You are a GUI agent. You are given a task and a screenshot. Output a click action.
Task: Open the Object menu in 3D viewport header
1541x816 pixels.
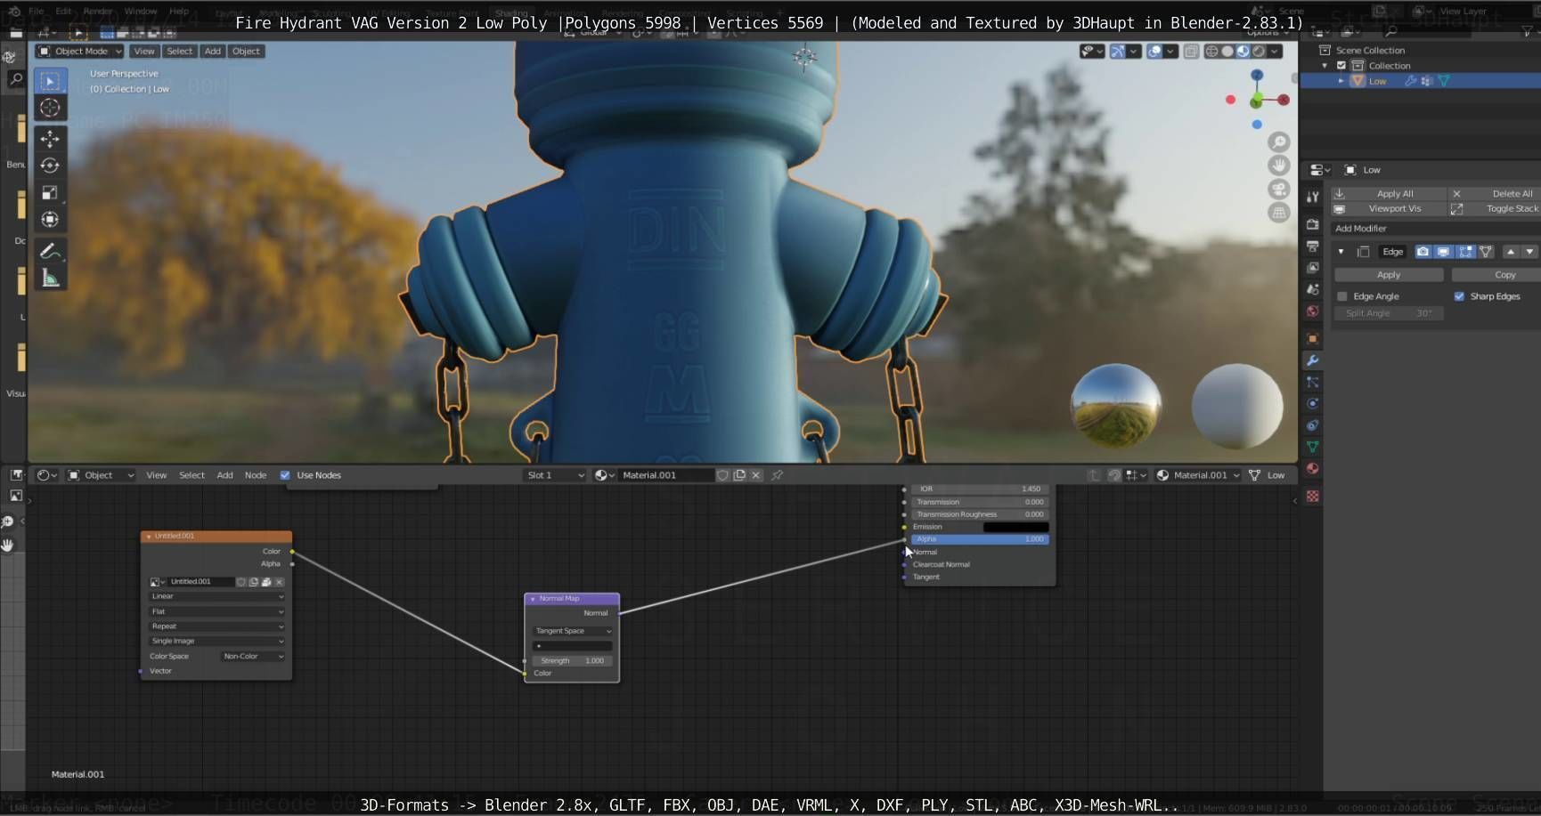tap(246, 52)
